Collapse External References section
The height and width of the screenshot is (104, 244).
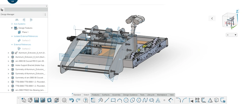tap(12, 45)
